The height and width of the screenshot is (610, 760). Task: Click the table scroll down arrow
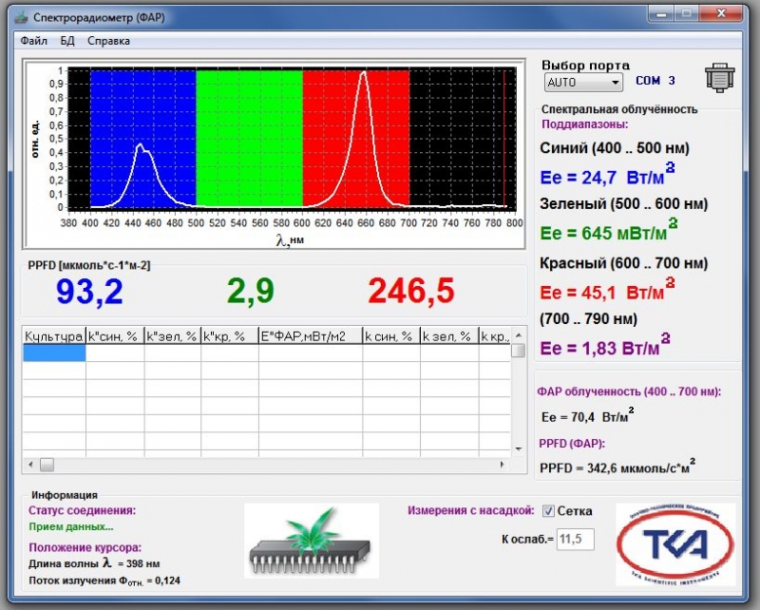tap(518, 449)
